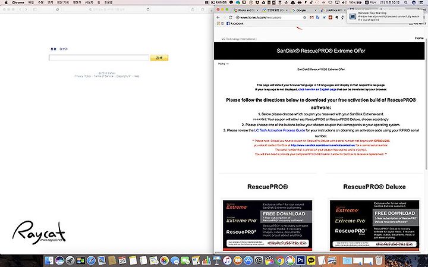Open Photoshop icon in the Dock
Screen dimensions: 428x267
click(301, 260)
